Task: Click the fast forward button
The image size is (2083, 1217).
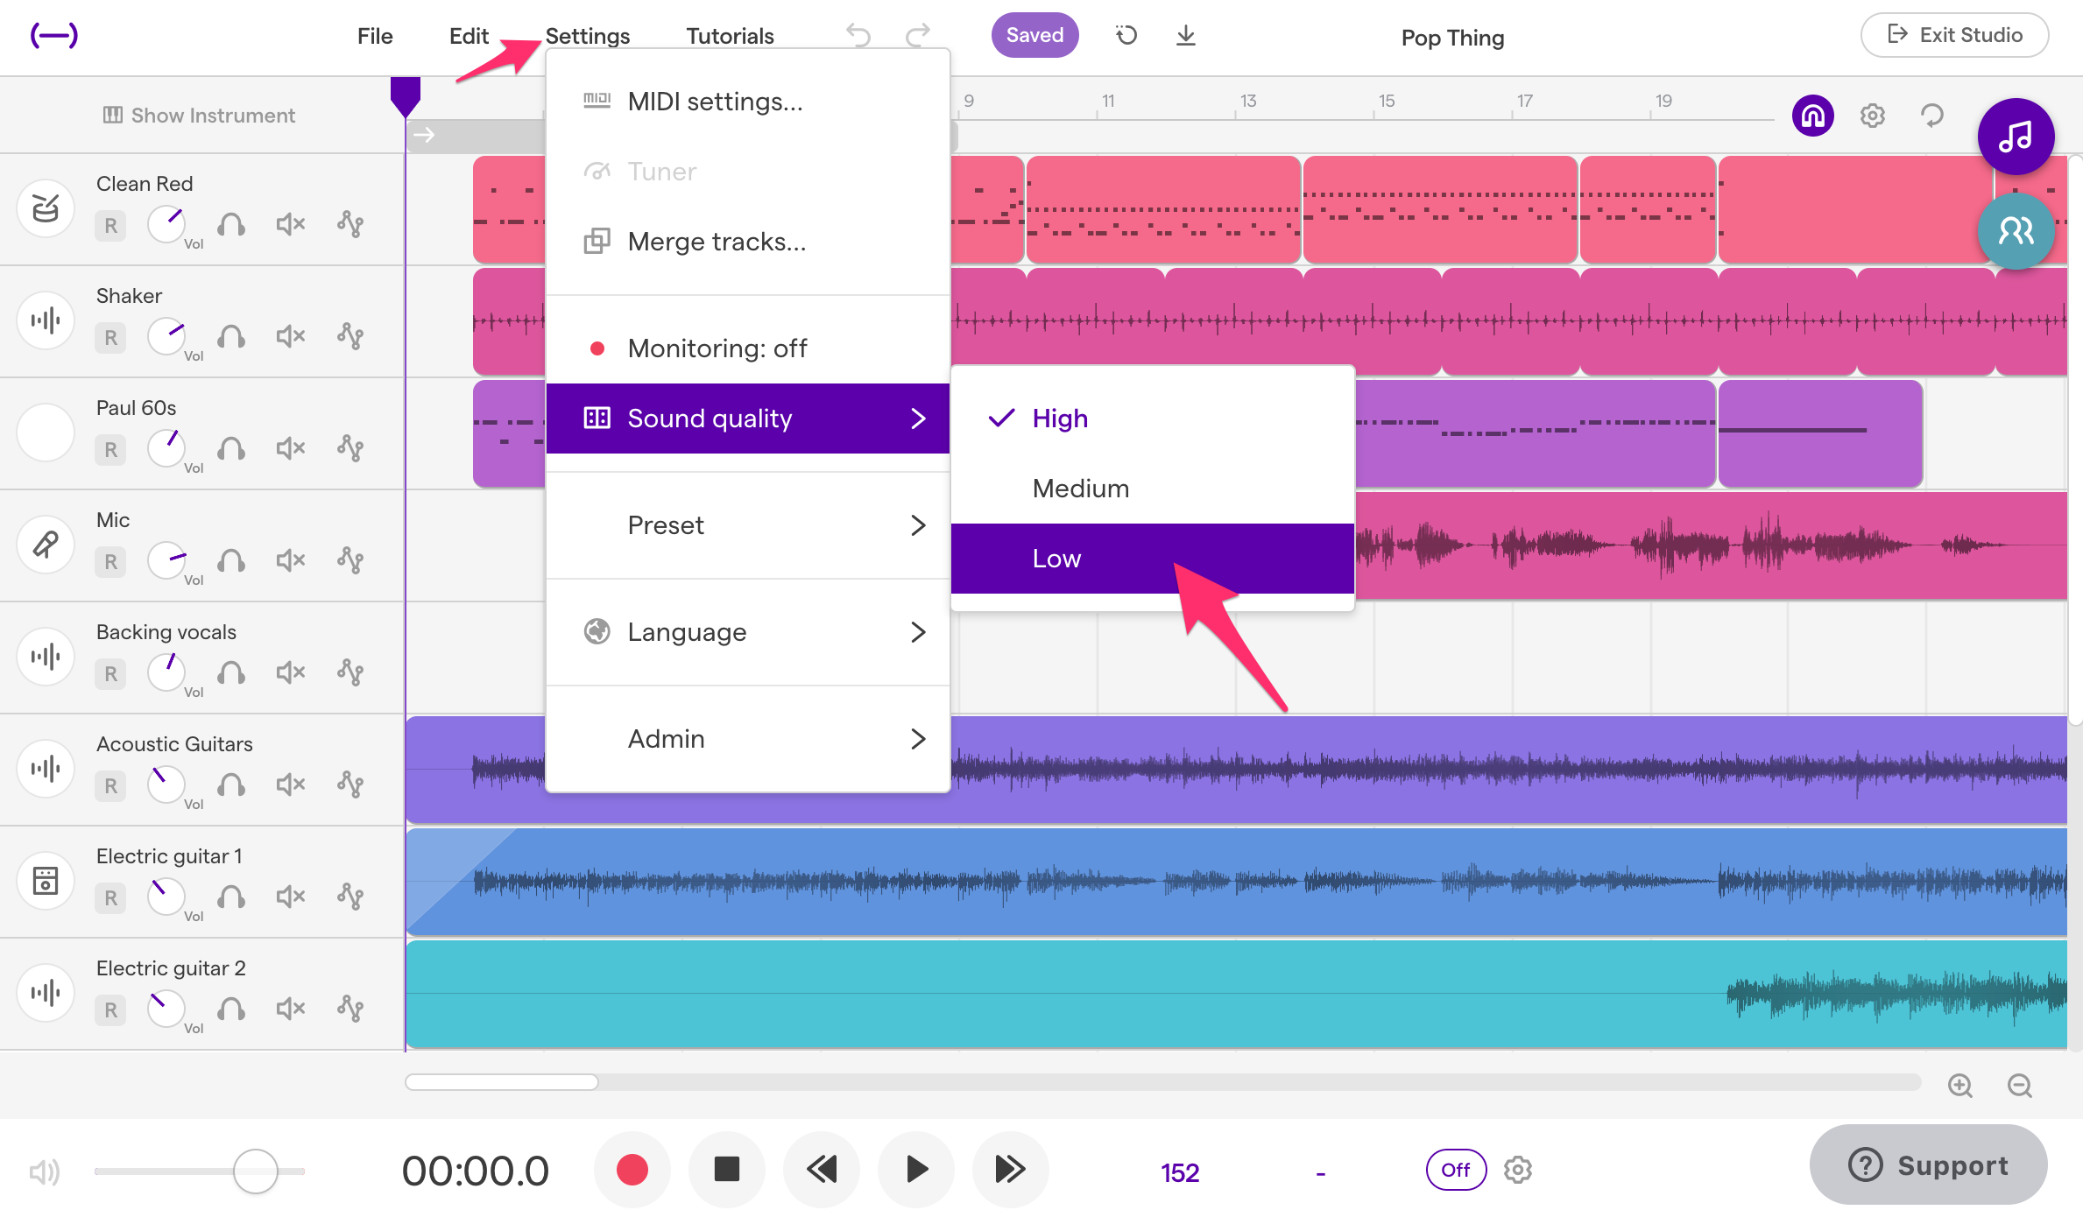Action: click(x=1010, y=1170)
